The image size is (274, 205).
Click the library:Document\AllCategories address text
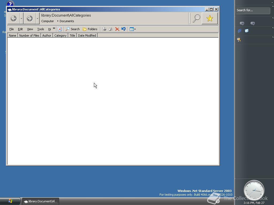pos(66,15)
